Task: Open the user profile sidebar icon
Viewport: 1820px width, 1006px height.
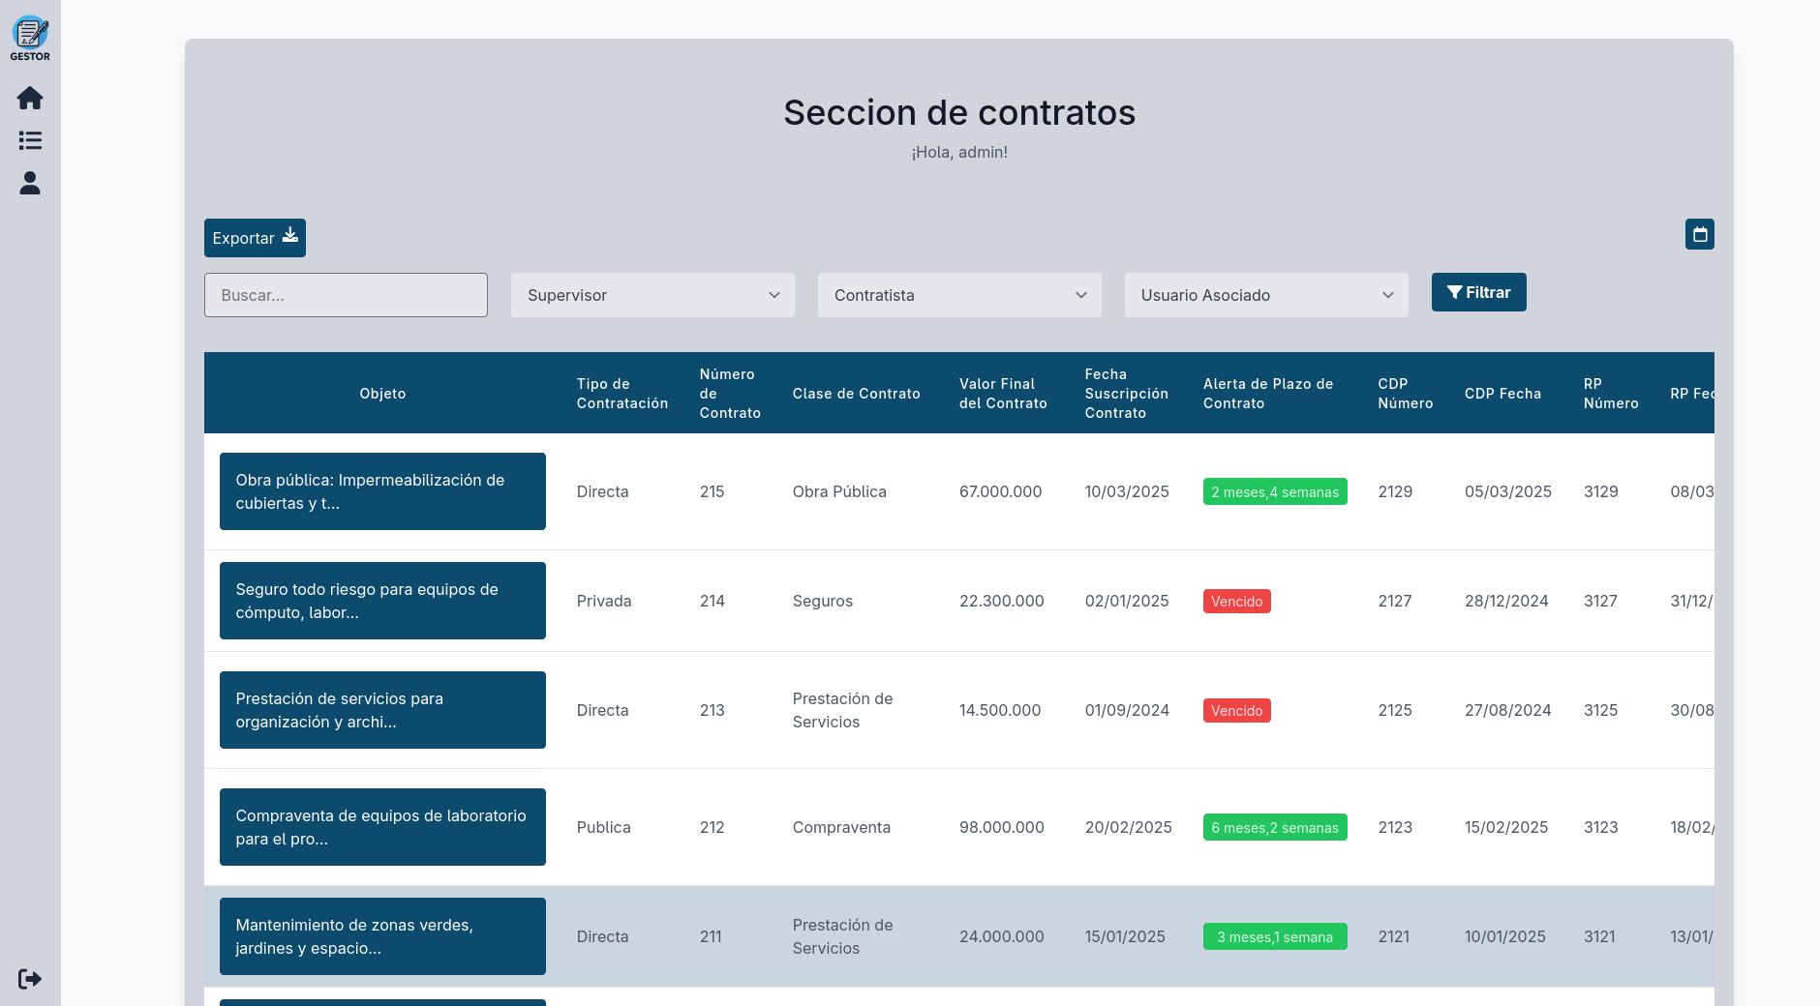Action: (x=30, y=183)
